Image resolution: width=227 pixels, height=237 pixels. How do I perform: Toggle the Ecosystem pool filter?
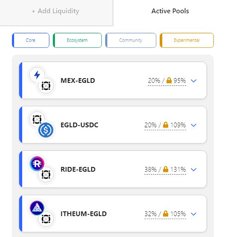(77, 40)
